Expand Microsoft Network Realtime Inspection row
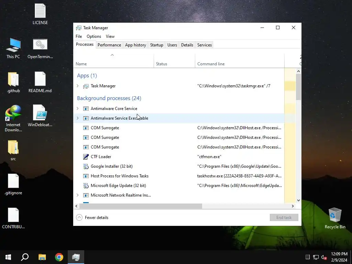 [78, 195]
